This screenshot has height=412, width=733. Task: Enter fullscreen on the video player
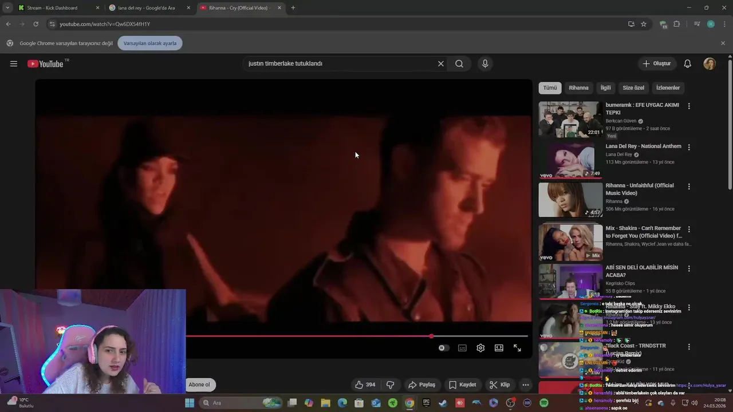point(517,348)
